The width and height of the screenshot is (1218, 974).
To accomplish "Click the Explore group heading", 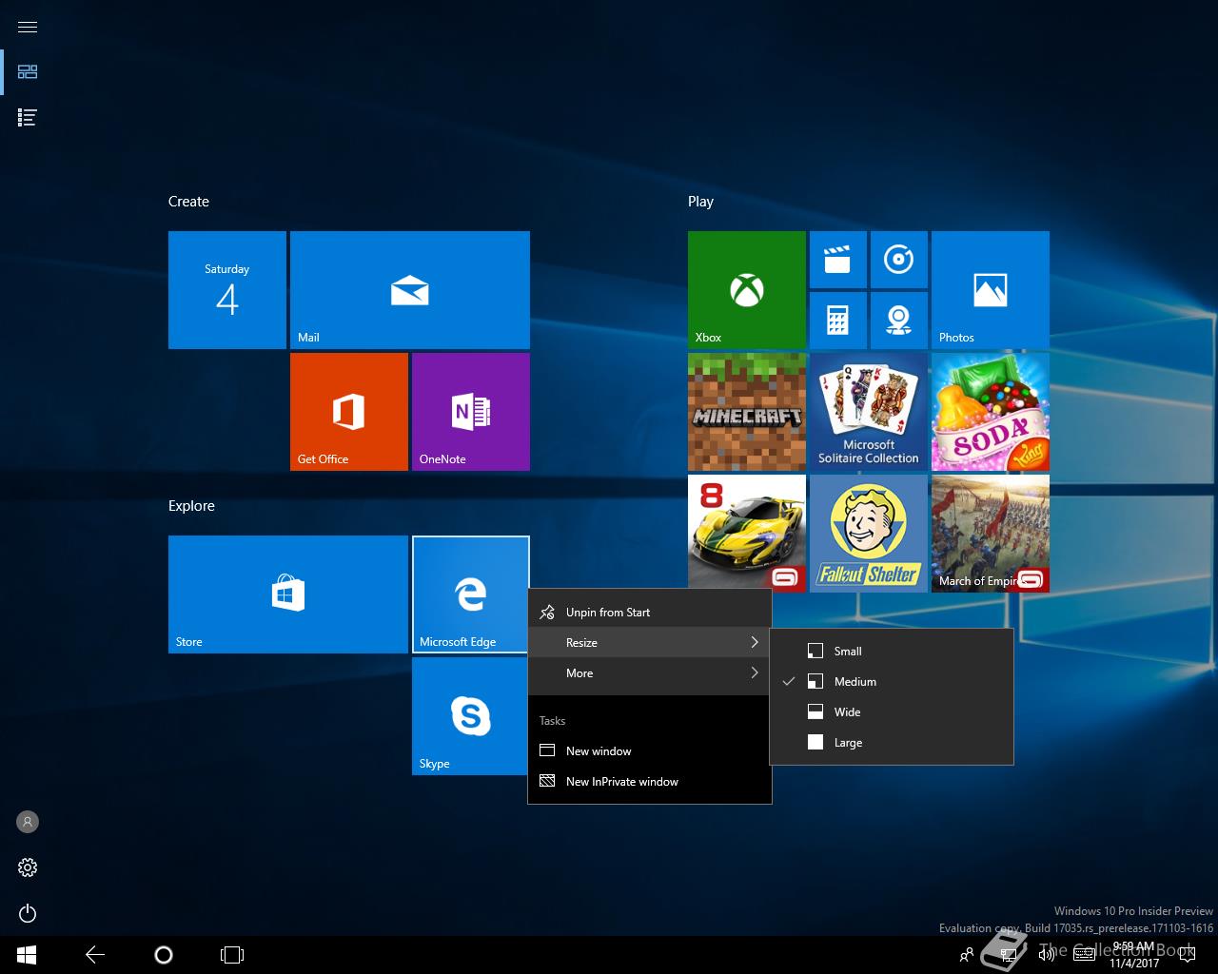I will coord(191,506).
